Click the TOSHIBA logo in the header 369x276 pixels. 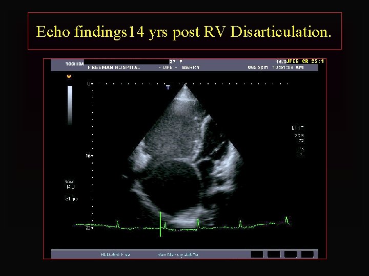(x=75, y=64)
